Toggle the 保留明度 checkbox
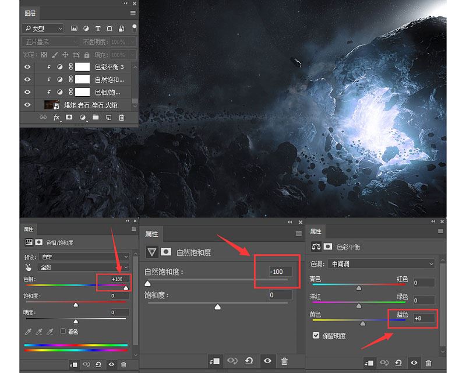The height and width of the screenshot is (373, 466). point(316,336)
